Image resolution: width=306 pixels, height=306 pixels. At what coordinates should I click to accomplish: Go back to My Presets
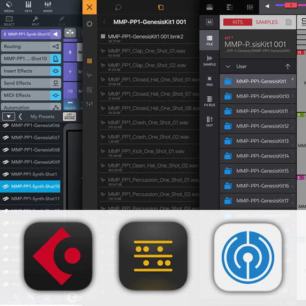[x=20, y=117]
